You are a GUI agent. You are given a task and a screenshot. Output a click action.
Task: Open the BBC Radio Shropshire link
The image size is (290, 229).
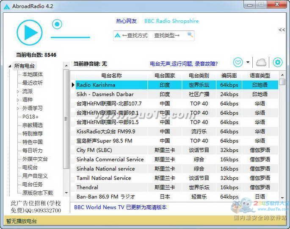pyautogui.click(x=171, y=21)
